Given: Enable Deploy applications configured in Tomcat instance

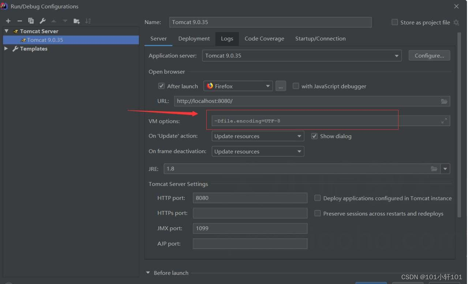Looking at the screenshot, I should click(318, 198).
